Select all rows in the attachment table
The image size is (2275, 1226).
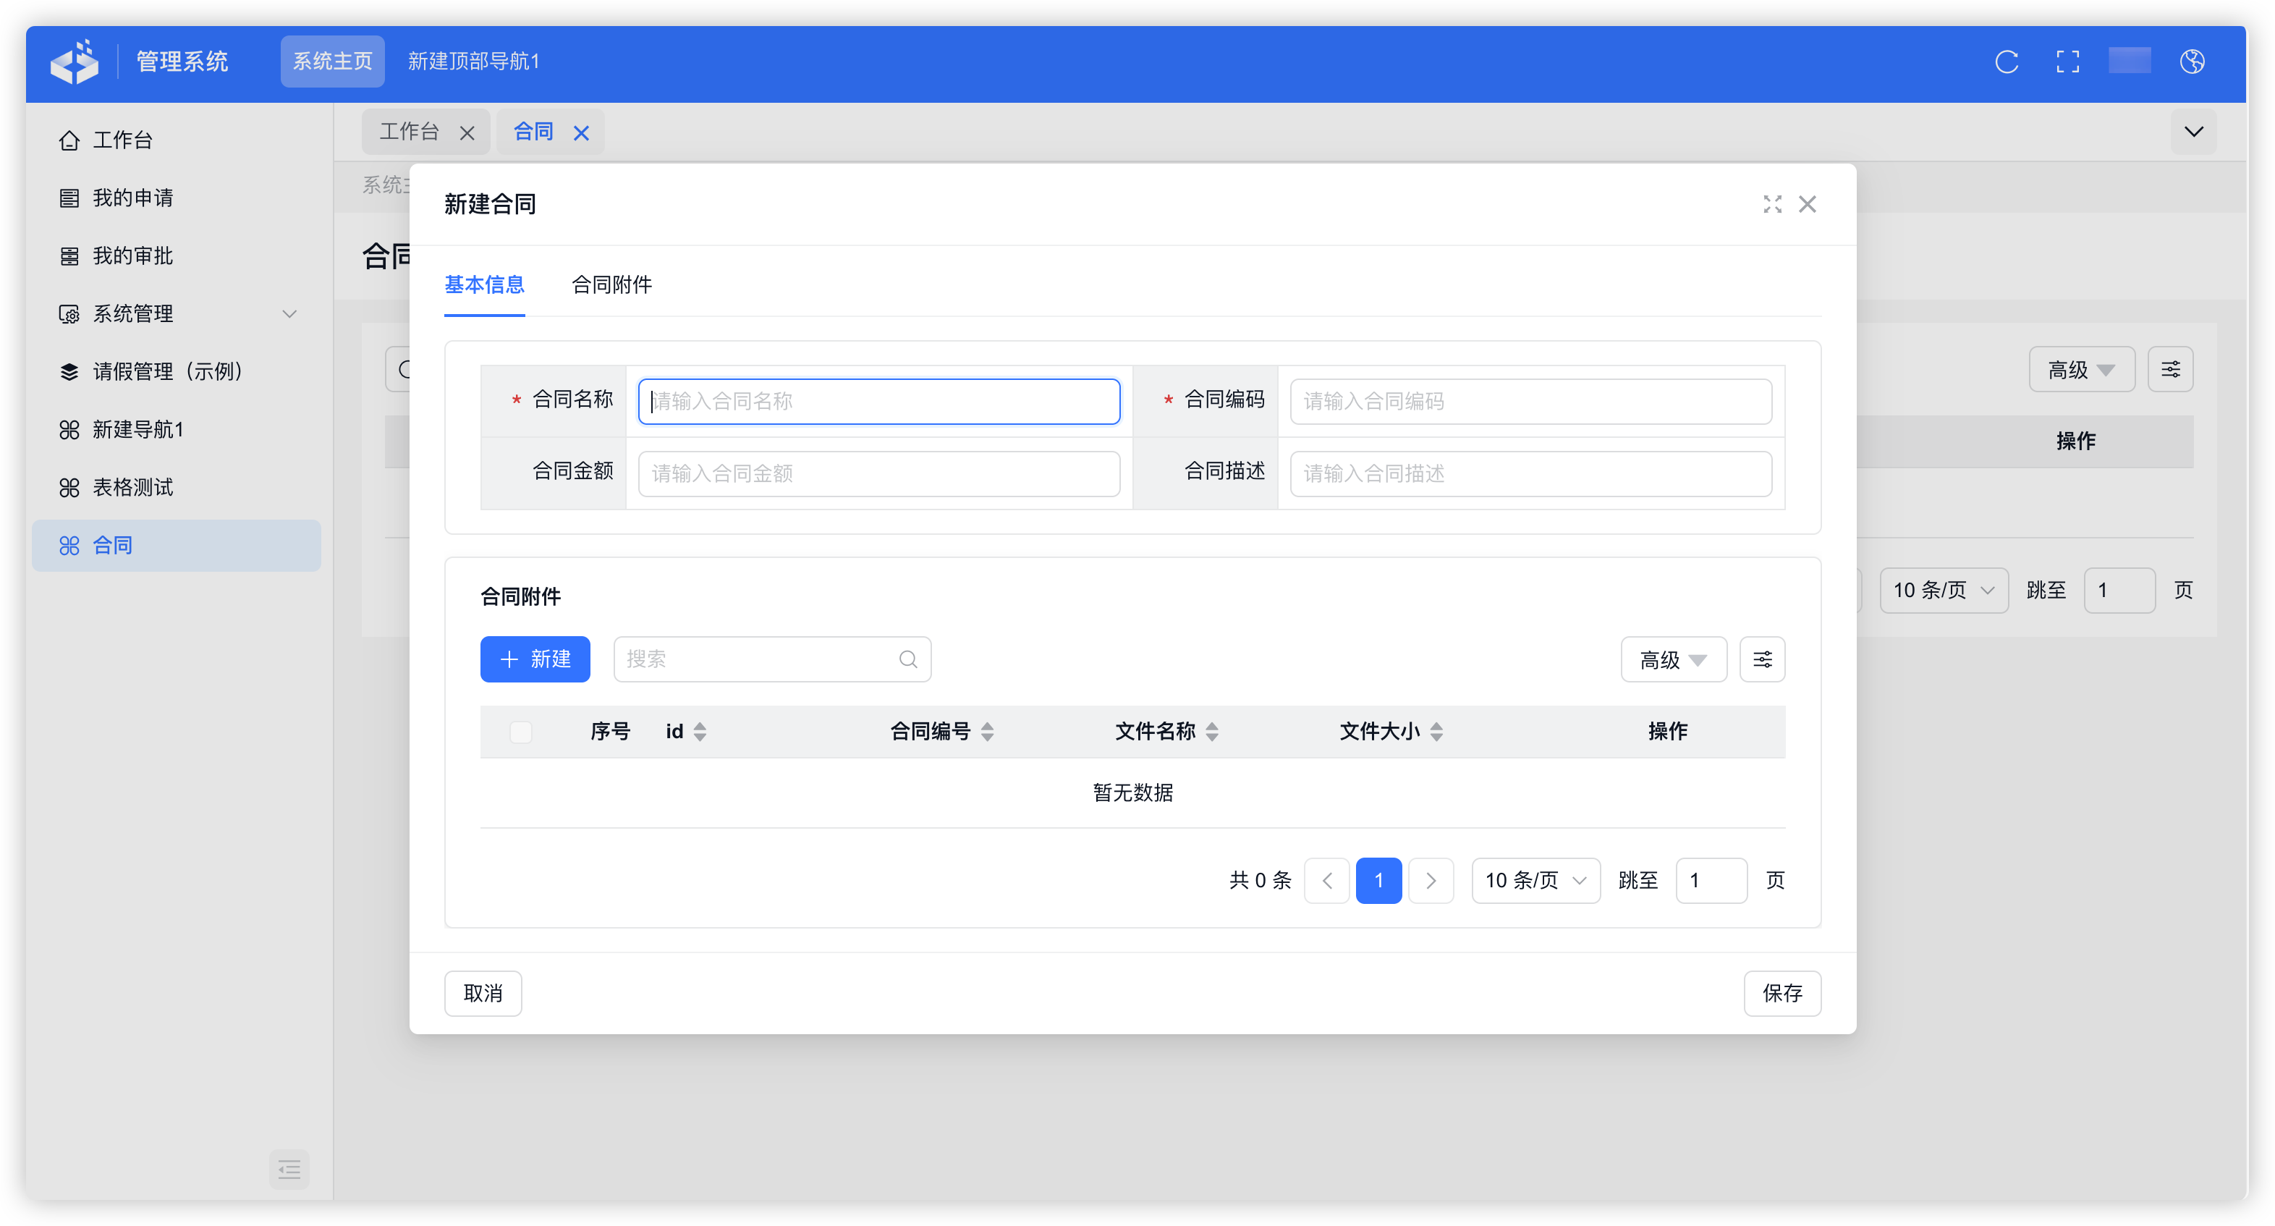pos(521,732)
